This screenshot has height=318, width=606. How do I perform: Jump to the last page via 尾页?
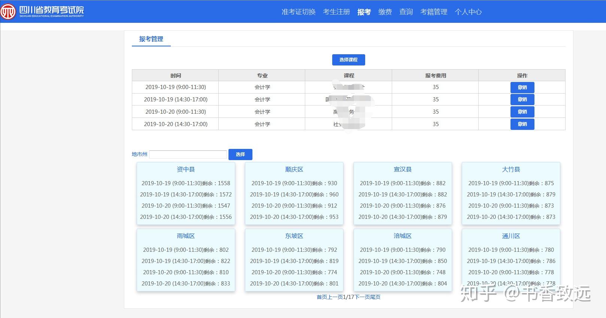pyautogui.click(x=375, y=297)
